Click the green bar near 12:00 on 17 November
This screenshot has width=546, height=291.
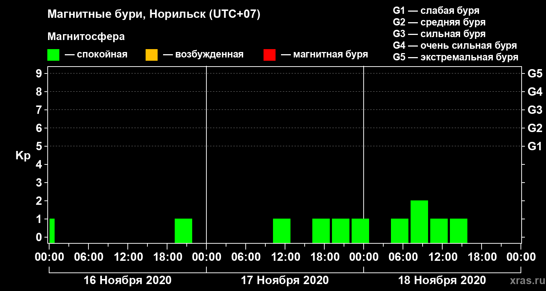pyautogui.click(x=282, y=231)
